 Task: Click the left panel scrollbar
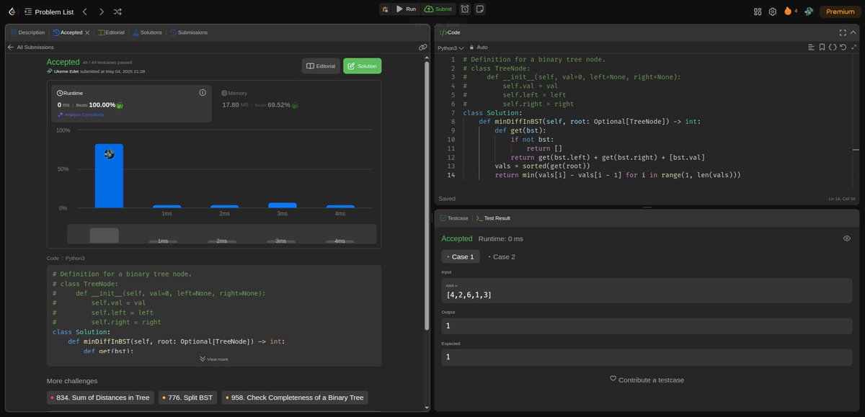coord(427,194)
